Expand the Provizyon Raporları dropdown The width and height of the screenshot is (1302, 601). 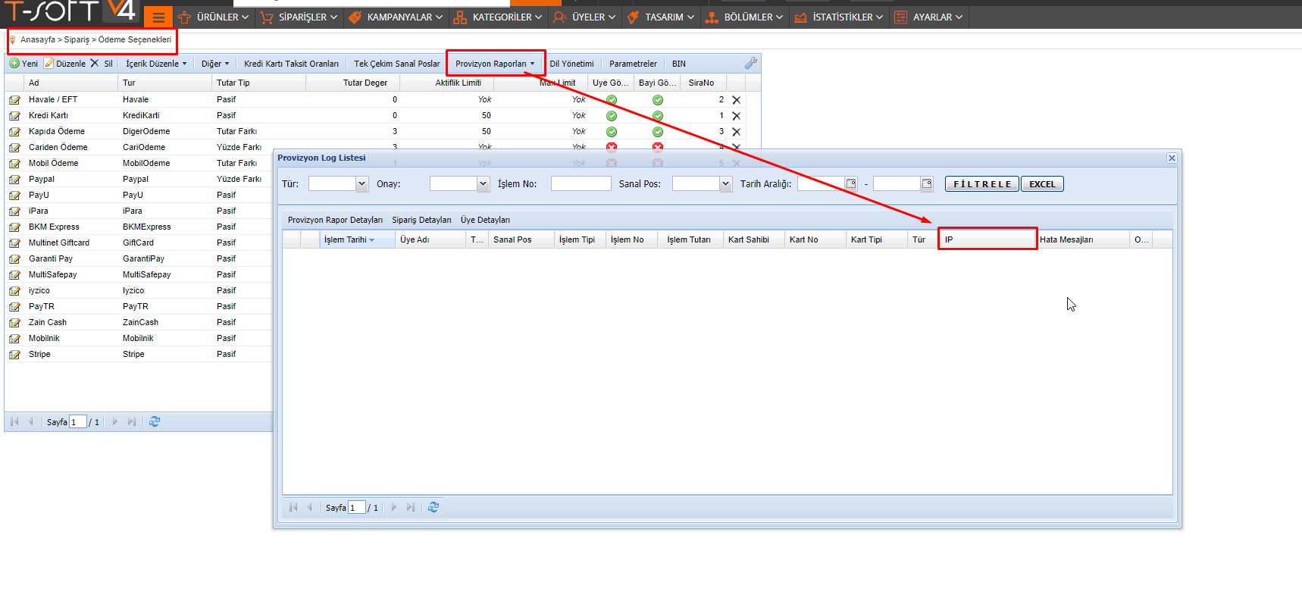(495, 64)
